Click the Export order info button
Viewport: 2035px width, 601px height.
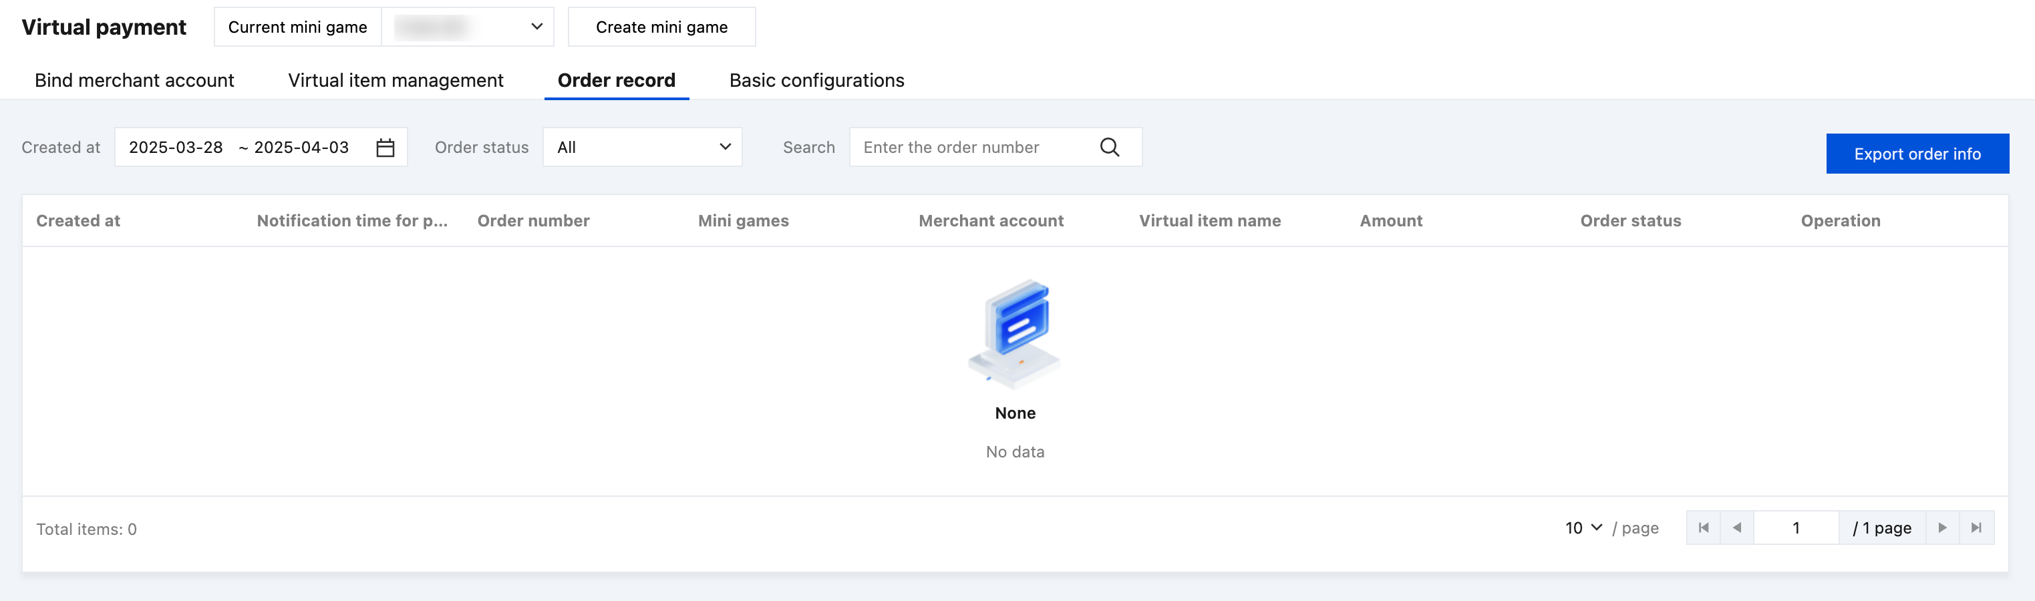pyautogui.click(x=1917, y=154)
